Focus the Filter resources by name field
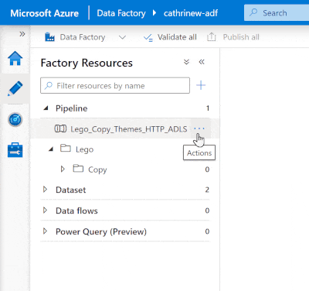The width and height of the screenshot is (309, 291). tap(115, 85)
